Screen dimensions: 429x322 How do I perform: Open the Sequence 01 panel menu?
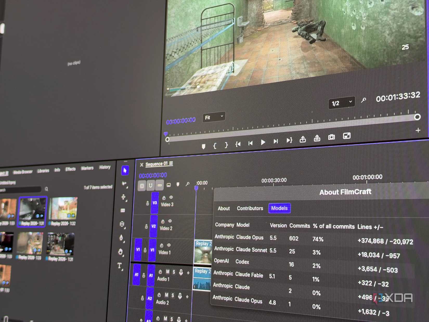171,163
